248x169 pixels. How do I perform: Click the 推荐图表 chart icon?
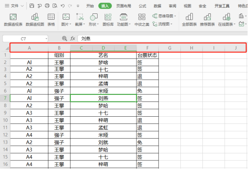pyautogui.click(x=207, y=20)
